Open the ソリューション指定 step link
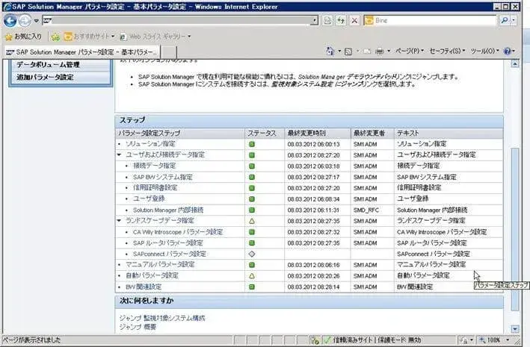 tap(150, 144)
